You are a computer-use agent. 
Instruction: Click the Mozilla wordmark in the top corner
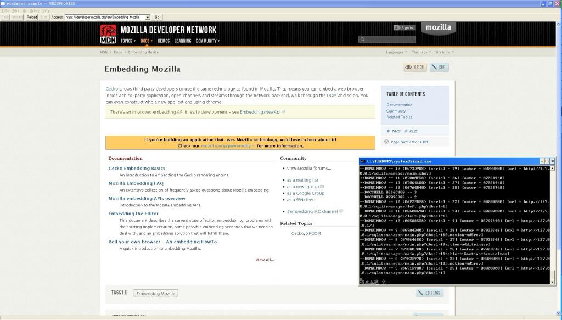tap(438, 27)
